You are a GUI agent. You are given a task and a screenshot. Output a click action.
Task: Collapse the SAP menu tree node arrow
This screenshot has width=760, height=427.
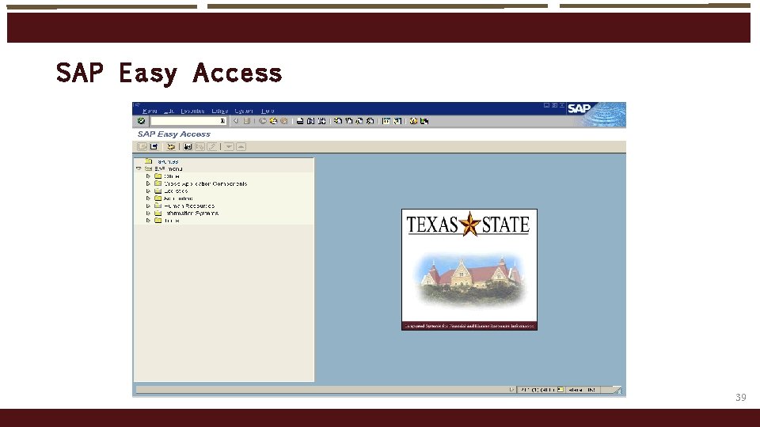pyautogui.click(x=139, y=169)
